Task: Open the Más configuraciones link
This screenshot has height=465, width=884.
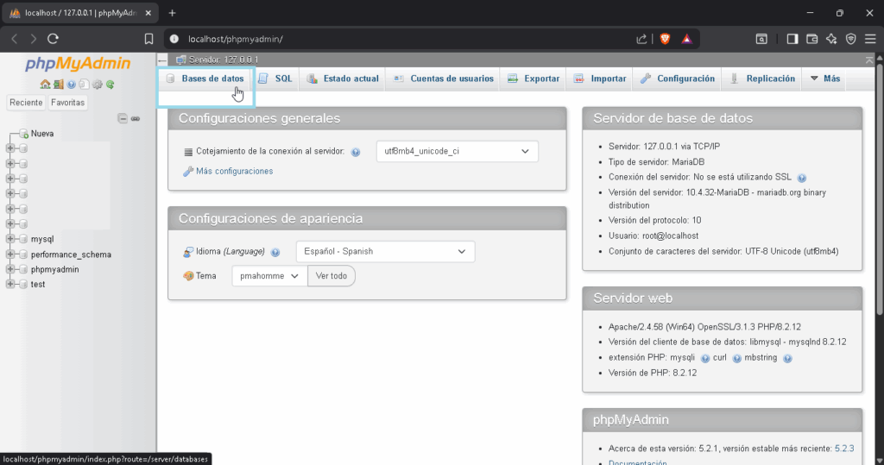Action: point(235,171)
